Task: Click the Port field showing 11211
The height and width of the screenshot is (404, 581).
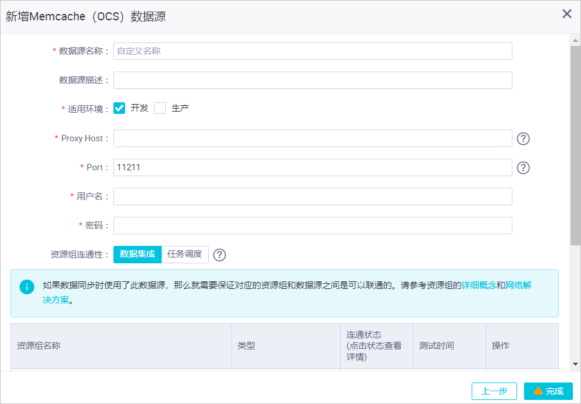Action: click(x=313, y=167)
